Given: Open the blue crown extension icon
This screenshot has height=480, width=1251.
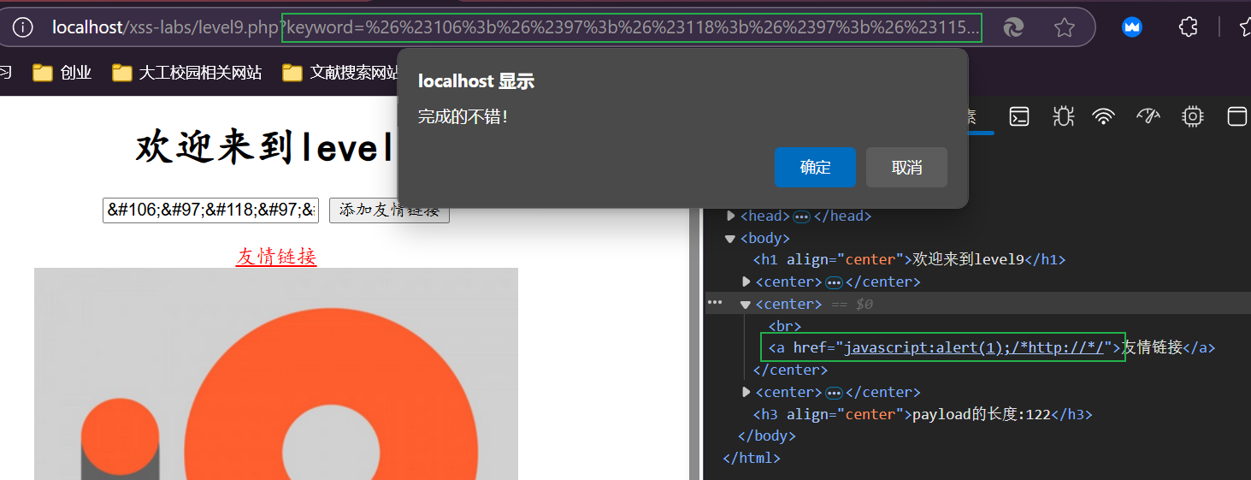Looking at the screenshot, I should tap(1133, 27).
